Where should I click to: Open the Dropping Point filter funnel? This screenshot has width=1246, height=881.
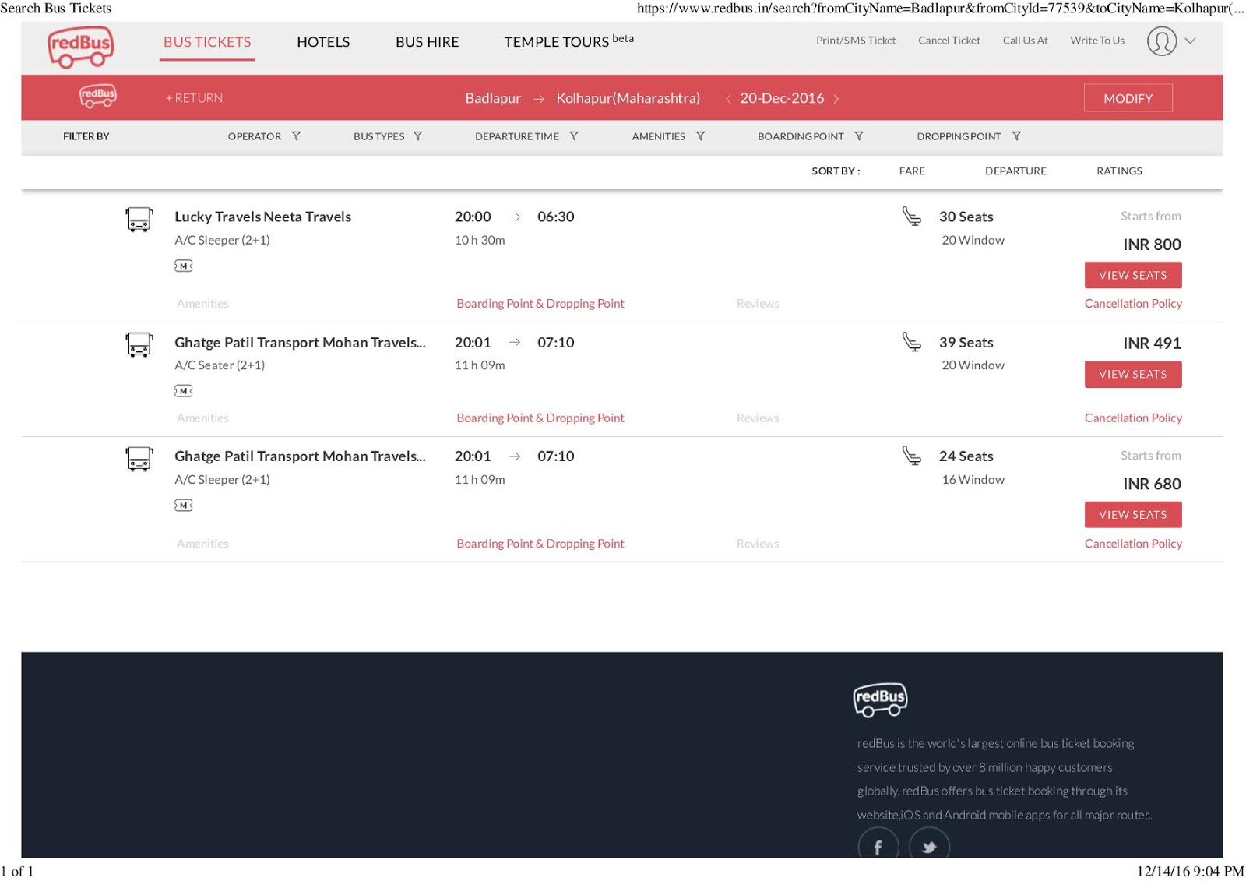1016,136
